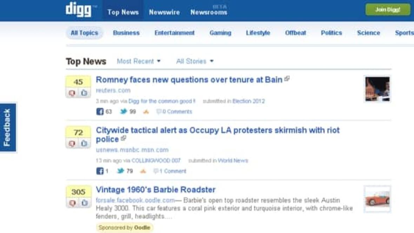
Task: Select the Politics topic
Action: [331, 33]
